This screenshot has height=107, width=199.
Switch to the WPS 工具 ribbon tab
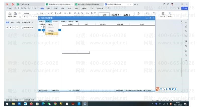pyautogui.click(x=92, y=8)
